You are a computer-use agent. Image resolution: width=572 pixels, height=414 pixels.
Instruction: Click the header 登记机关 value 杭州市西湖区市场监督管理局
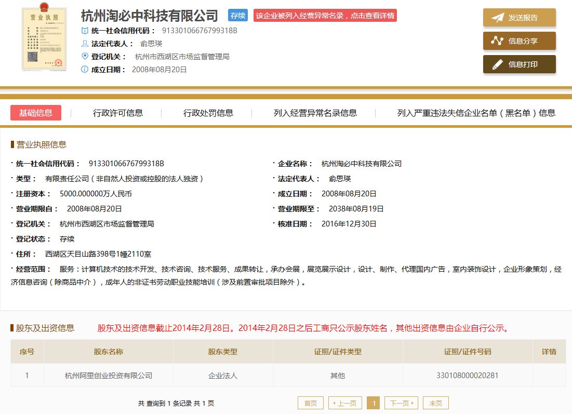coord(182,57)
